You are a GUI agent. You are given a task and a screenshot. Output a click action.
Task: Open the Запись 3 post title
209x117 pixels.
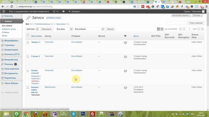[x=36, y=42]
